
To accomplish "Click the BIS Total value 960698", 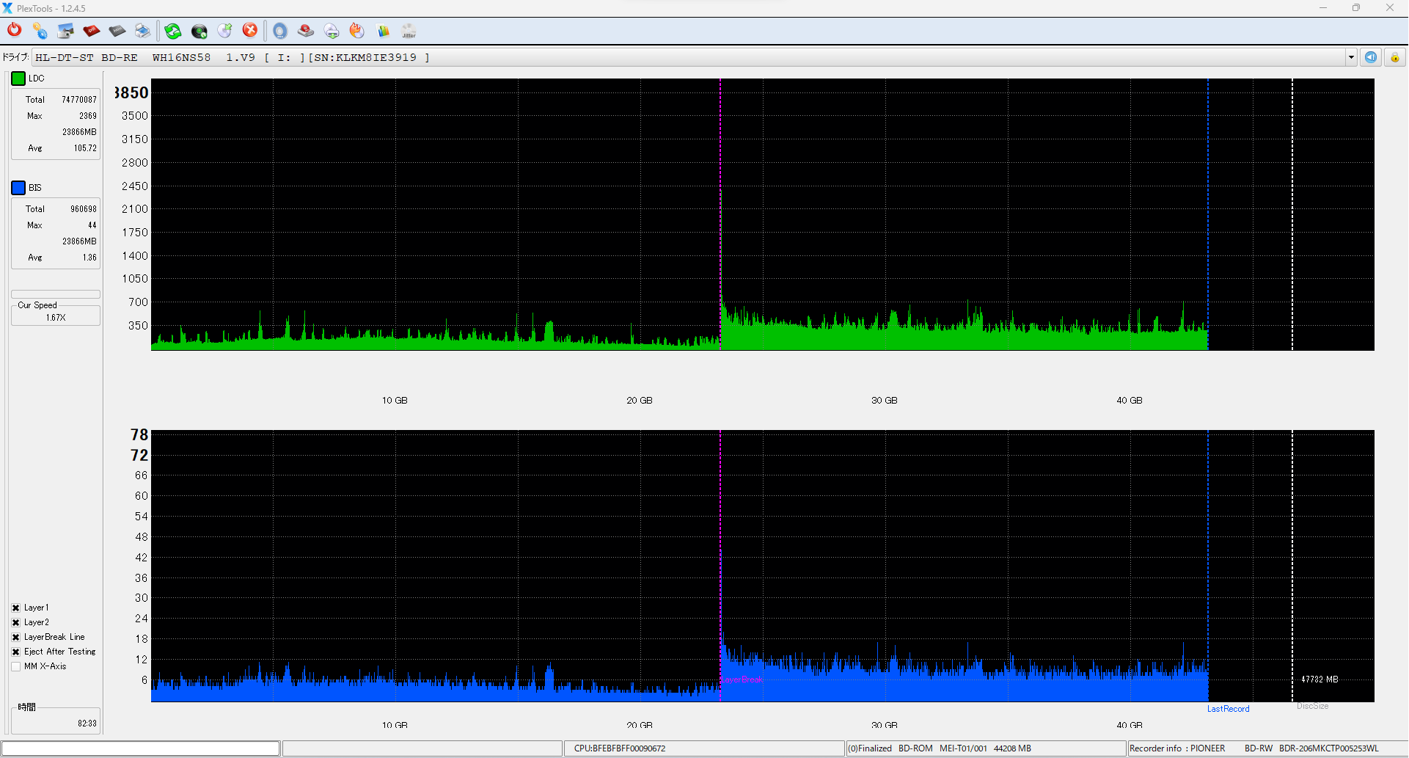I will point(84,209).
